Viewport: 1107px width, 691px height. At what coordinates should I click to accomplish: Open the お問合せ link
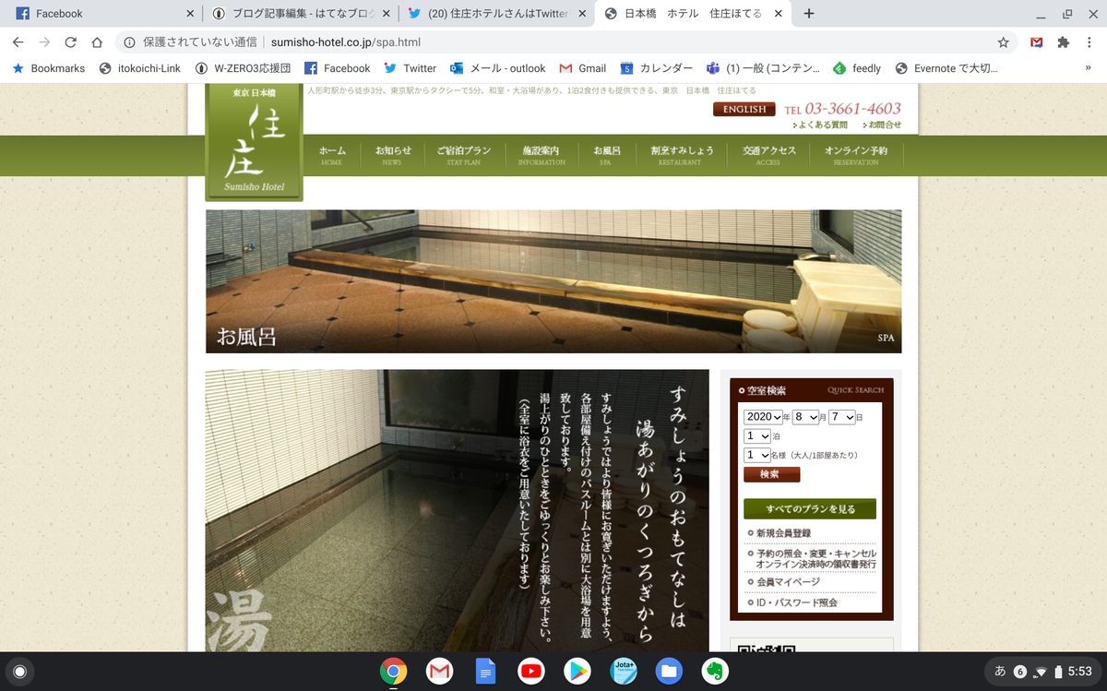coord(882,125)
